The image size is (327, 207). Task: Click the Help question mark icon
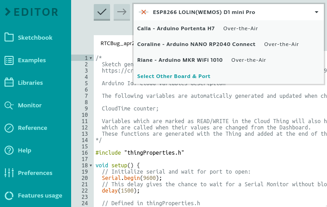[x=9, y=150]
